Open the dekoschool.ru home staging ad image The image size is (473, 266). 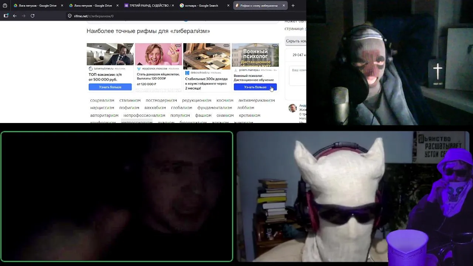pos(207,57)
